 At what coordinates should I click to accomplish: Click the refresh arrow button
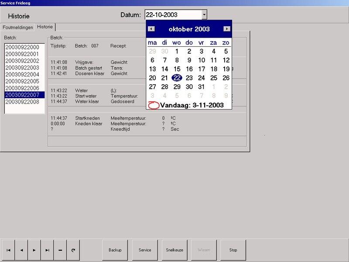(73, 250)
